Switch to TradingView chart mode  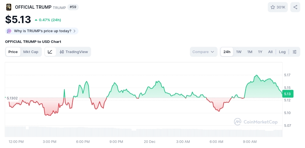pos(74,52)
